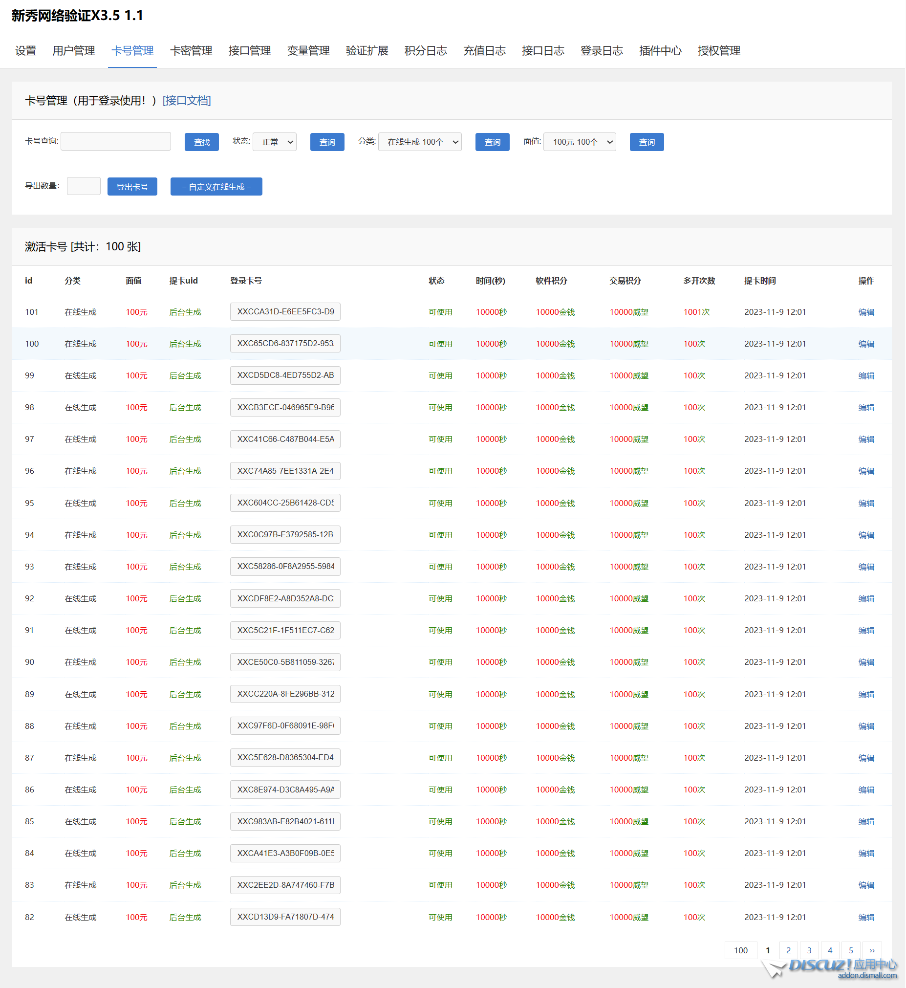Edit card with id 95
Image resolution: width=906 pixels, height=988 pixels.
click(x=866, y=504)
